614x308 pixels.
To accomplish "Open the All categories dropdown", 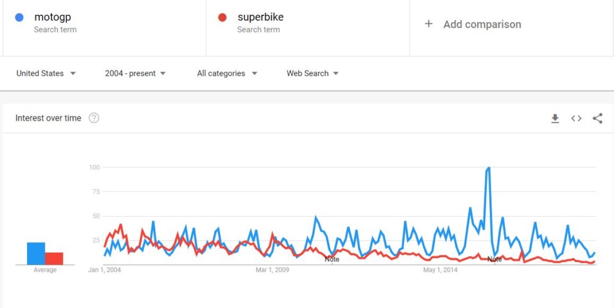I will pos(227,73).
